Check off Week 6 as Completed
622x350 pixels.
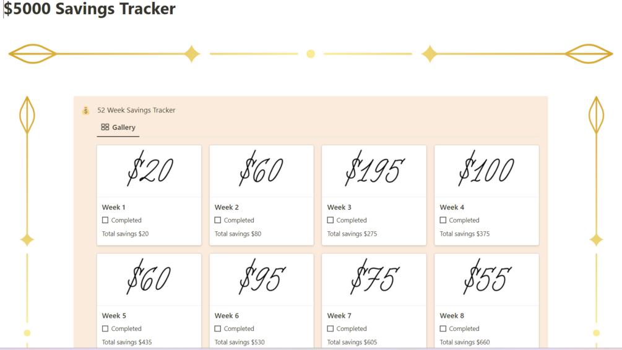pos(218,329)
